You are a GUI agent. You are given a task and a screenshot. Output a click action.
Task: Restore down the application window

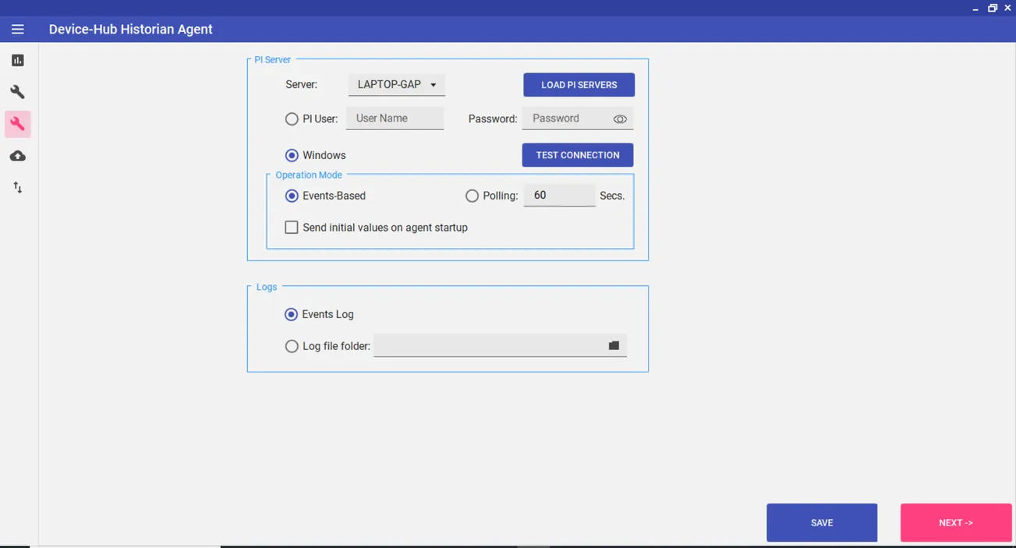(993, 8)
